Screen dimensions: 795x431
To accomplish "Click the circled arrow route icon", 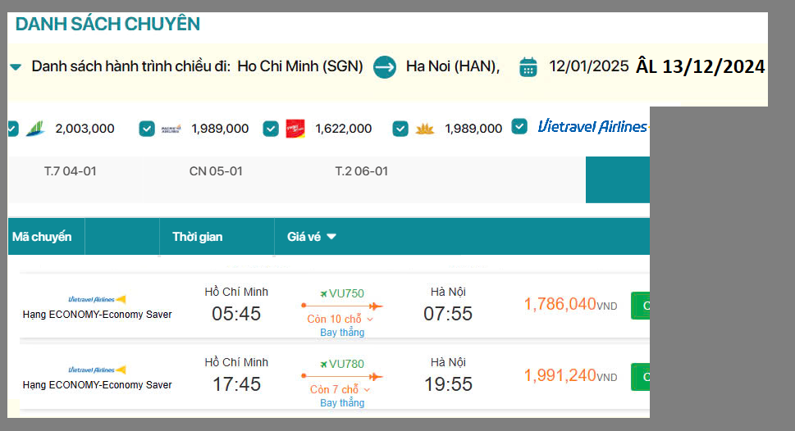I will [x=385, y=66].
